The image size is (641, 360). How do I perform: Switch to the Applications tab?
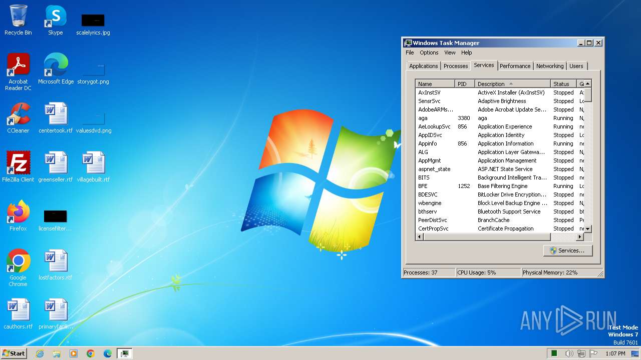click(x=424, y=66)
